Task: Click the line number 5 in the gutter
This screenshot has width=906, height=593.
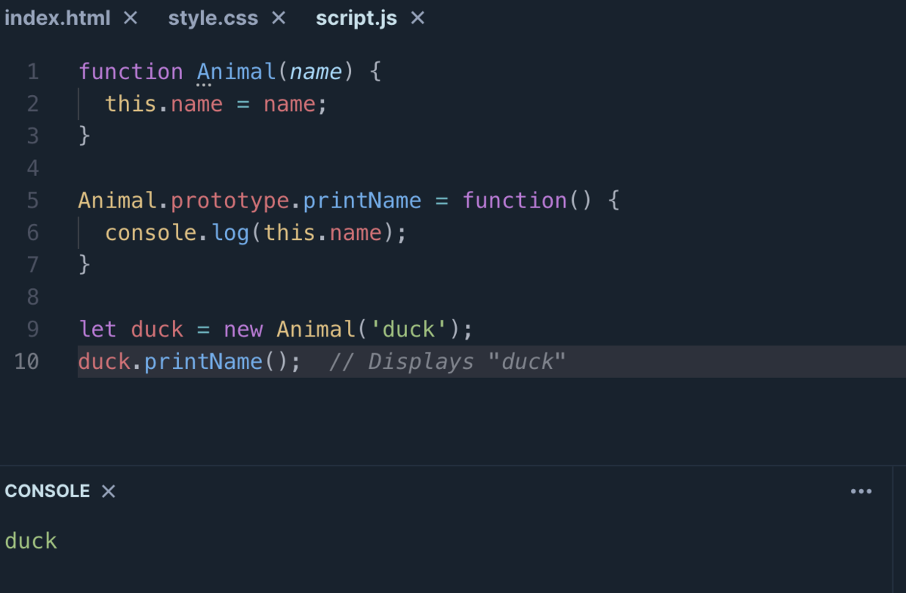Action: coord(32,200)
